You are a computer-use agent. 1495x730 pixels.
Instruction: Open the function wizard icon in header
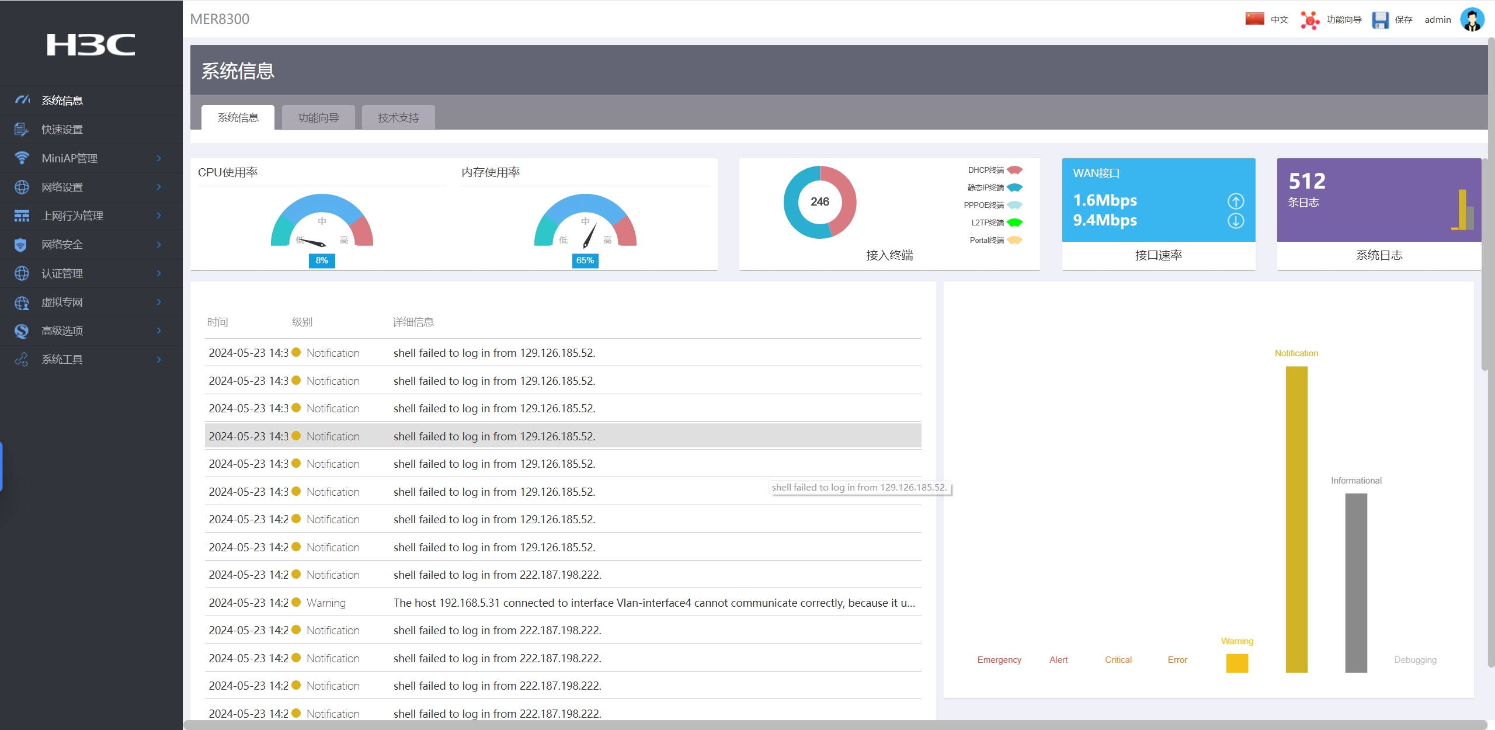(1309, 20)
